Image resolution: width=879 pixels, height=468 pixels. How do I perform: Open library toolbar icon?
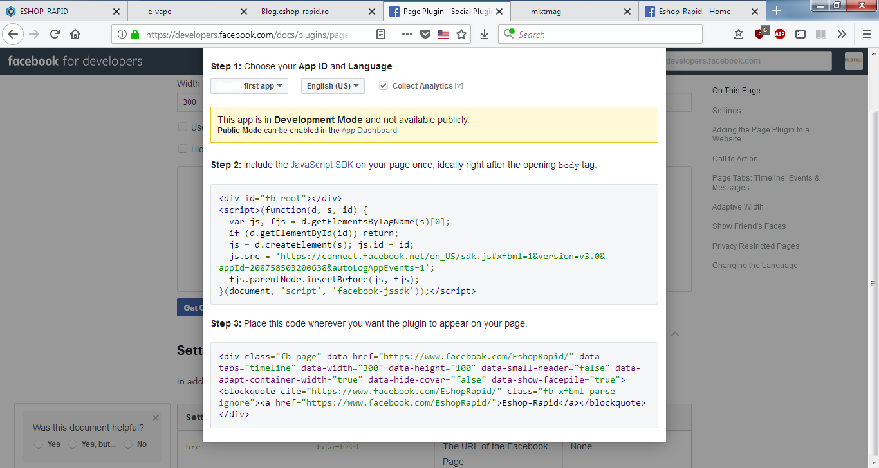pos(821,35)
